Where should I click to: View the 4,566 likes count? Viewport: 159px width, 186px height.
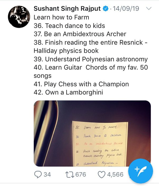(x=115, y=175)
